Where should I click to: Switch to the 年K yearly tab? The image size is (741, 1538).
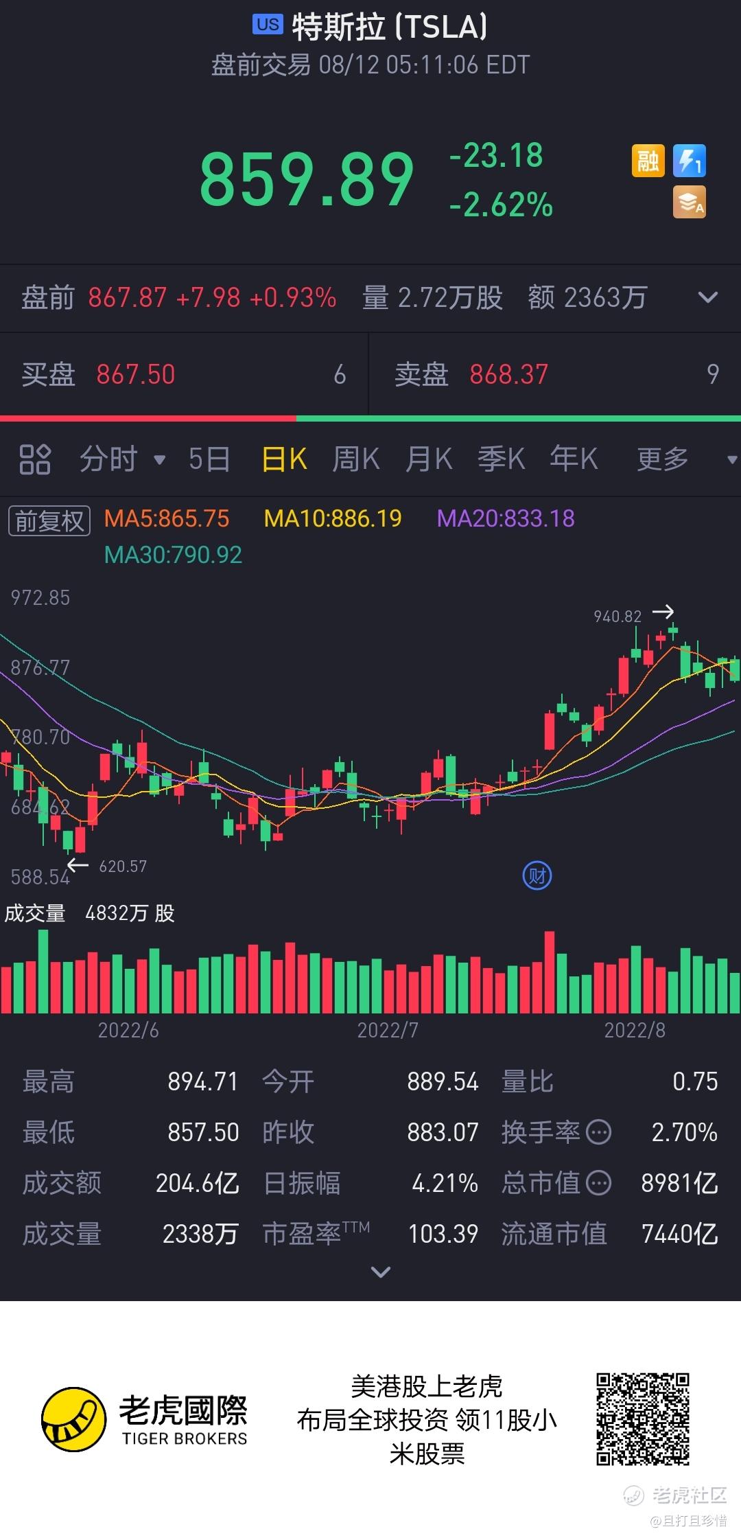[574, 459]
